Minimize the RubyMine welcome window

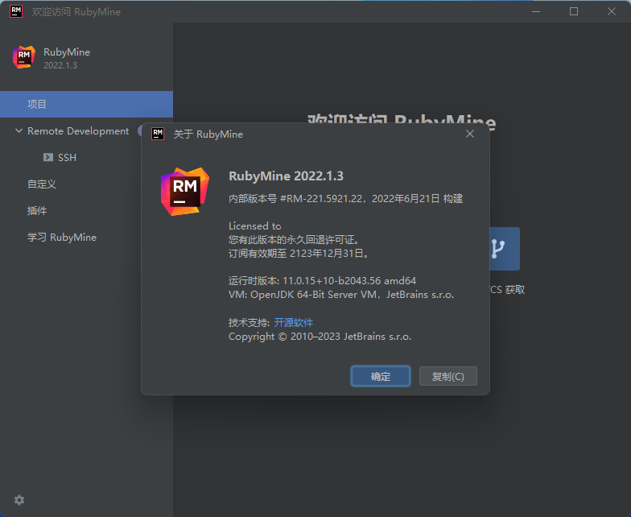(x=536, y=11)
